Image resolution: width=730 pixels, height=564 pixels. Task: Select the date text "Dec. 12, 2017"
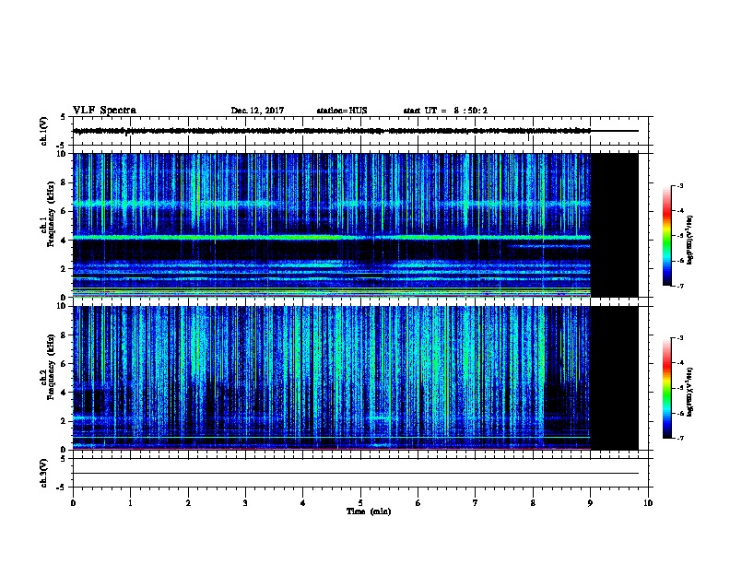coord(257,111)
